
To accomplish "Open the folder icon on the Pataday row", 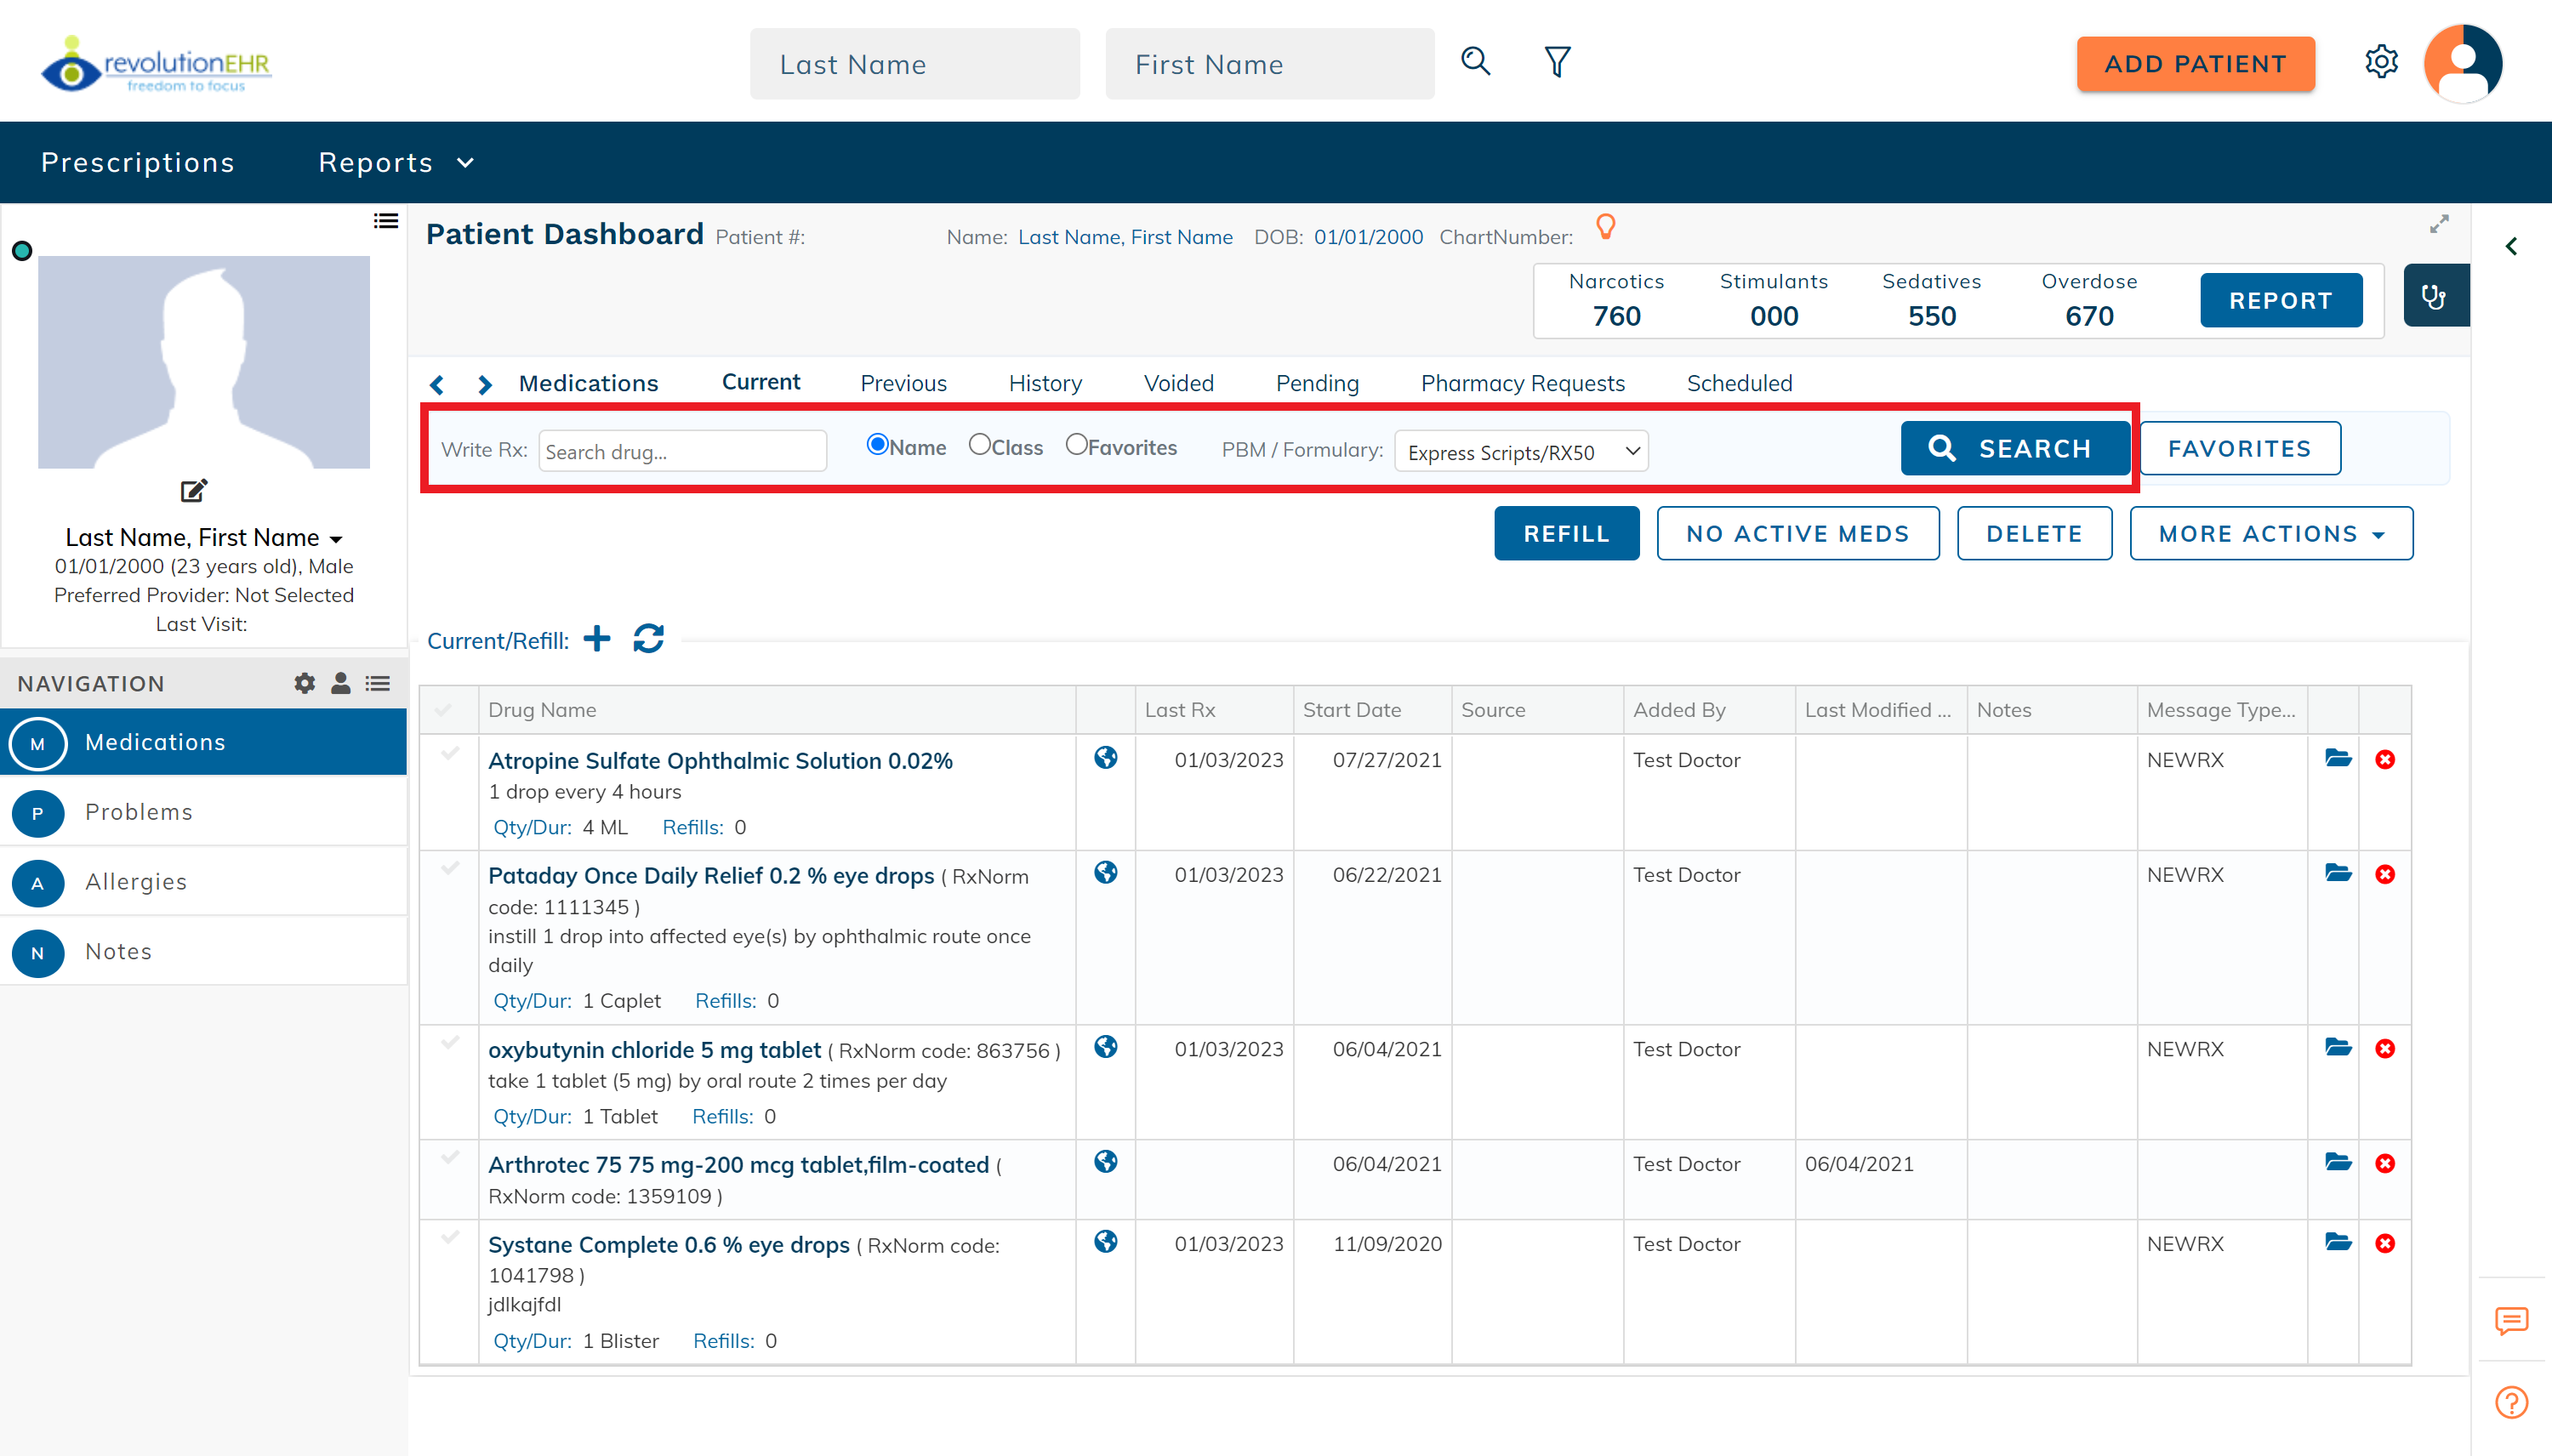I will pos(2338,872).
